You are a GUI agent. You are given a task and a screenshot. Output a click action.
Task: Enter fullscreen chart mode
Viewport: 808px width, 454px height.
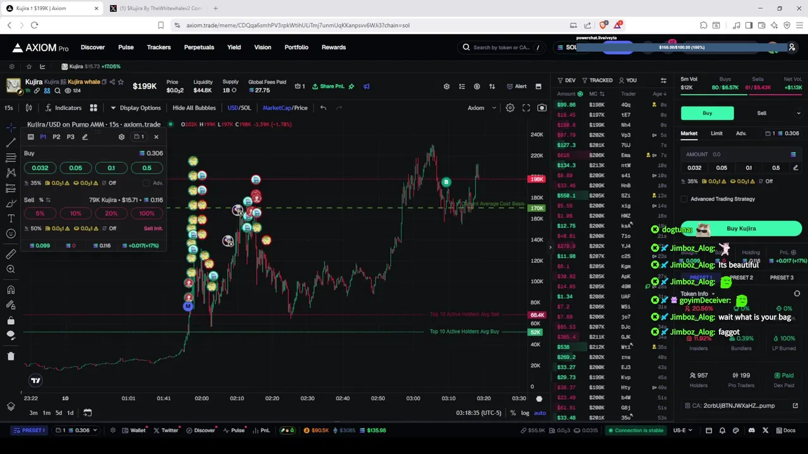526,108
